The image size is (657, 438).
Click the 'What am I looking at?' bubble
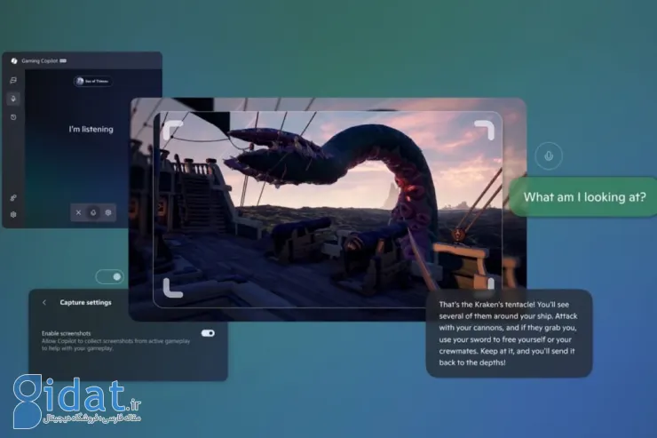(583, 197)
